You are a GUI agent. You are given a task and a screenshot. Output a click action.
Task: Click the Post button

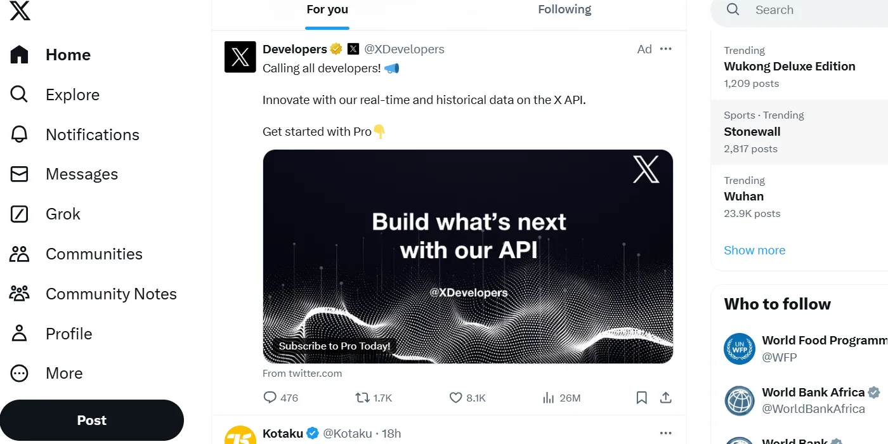[92, 421]
